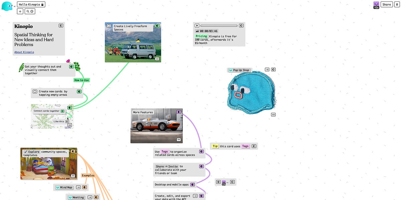Click connector on Create, edit, and export card

[x=202, y=196]
